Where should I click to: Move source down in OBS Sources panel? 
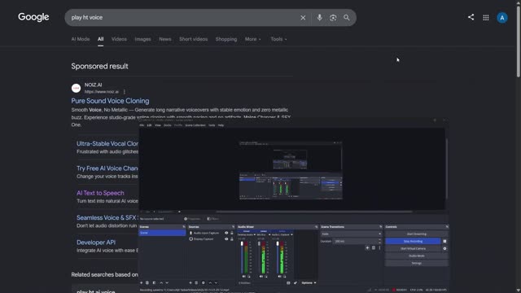[x=216, y=282]
